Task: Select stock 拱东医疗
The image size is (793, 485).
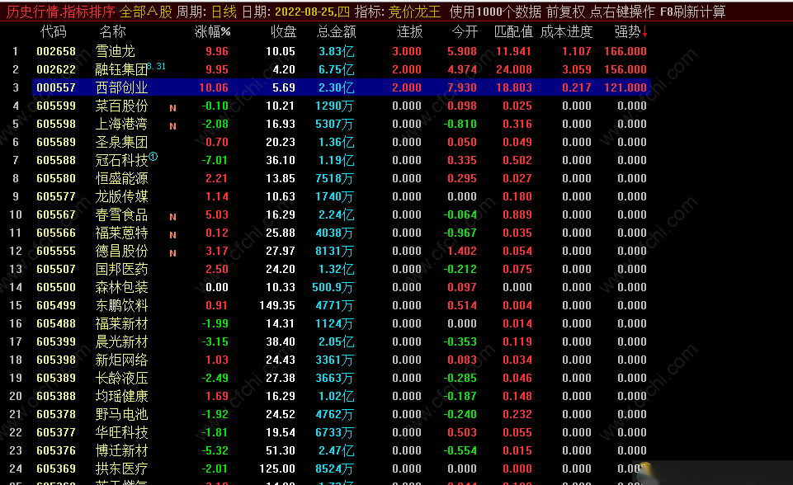Action: tap(121, 469)
